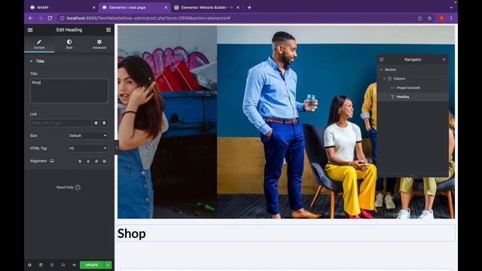The height and width of the screenshot is (271, 482).
Task: Click the Shop heading on the canvas
Action: tap(132, 233)
